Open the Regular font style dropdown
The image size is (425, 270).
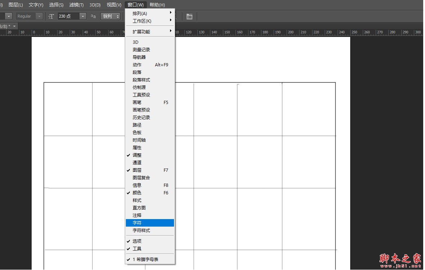[39, 16]
